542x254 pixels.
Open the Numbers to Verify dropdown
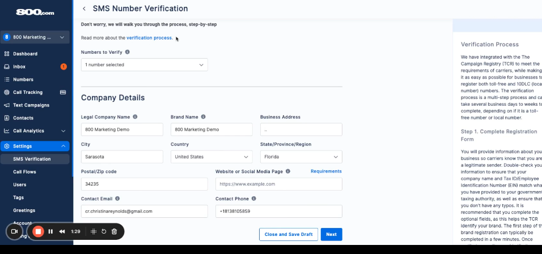pos(145,65)
